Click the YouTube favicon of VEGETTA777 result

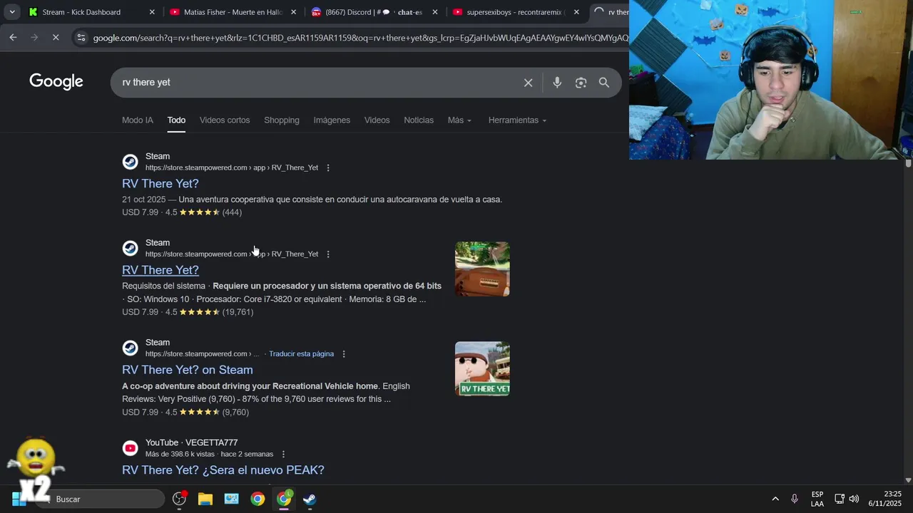pyautogui.click(x=130, y=448)
